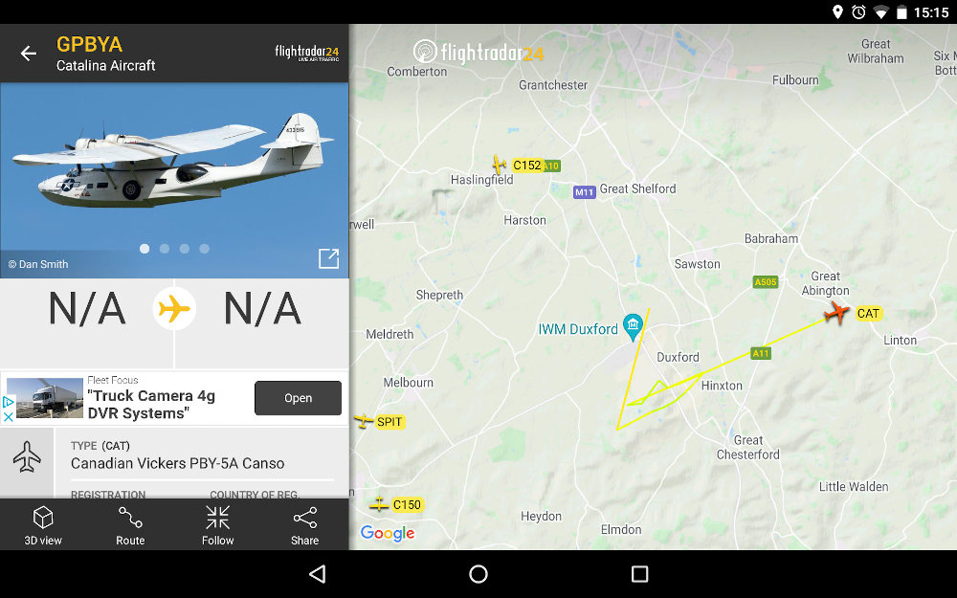Tap the Android home button
Viewport: 957px width, 598px height.
point(478,573)
